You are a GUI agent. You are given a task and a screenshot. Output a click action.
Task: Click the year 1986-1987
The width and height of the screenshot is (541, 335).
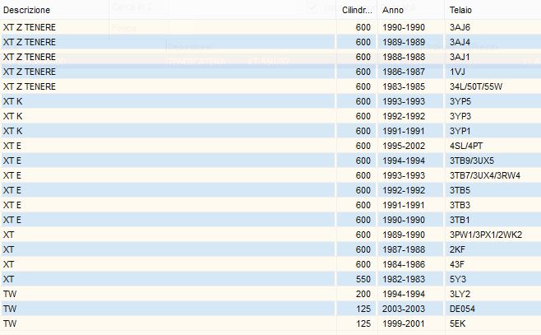coord(404,72)
